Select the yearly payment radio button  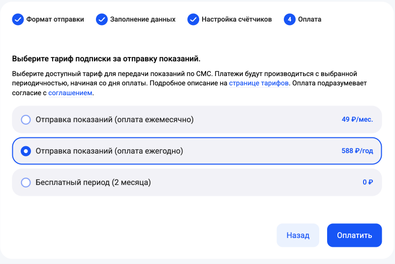26,151
